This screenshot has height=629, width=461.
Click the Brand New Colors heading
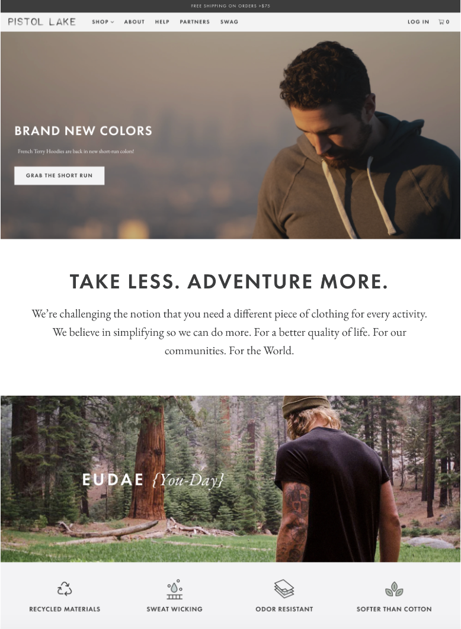(x=84, y=131)
